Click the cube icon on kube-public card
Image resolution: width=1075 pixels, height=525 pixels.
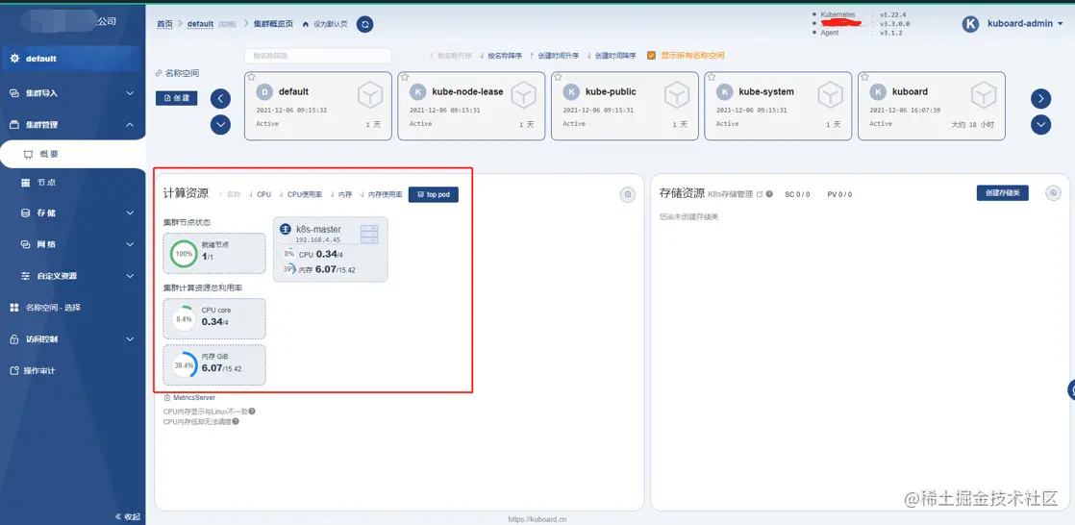(677, 95)
